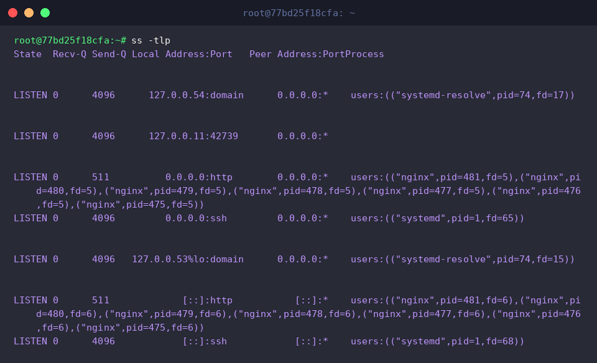Screen dimensions: 597x363
Task: Click peer 0.0.0.0:* in 127.0.0.11:42739 row
Action: click(303, 136)
